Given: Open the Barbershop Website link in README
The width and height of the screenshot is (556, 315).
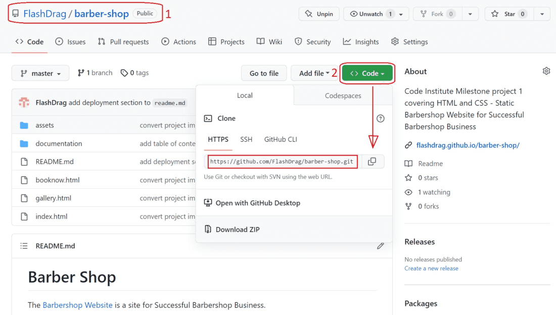Looking at the screenshot, I should pos(77,305).
